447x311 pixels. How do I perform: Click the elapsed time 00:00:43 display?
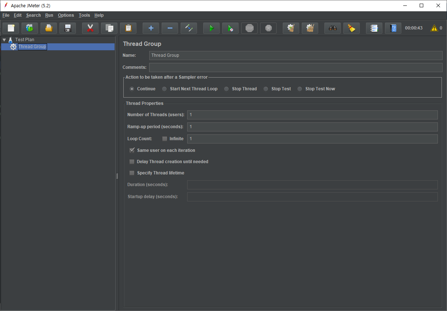pyautogui.click(x=414, y=28)
